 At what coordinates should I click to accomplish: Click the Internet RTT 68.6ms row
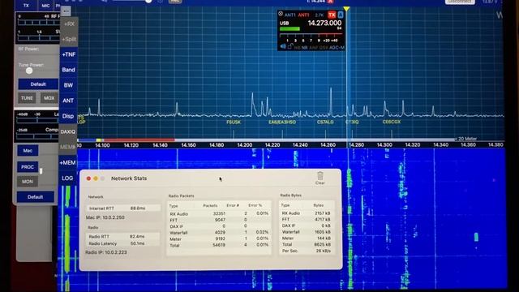tap(123, 208)
